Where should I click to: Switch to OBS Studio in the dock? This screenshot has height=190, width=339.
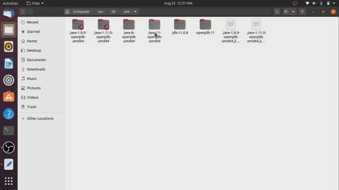point(8,148)
